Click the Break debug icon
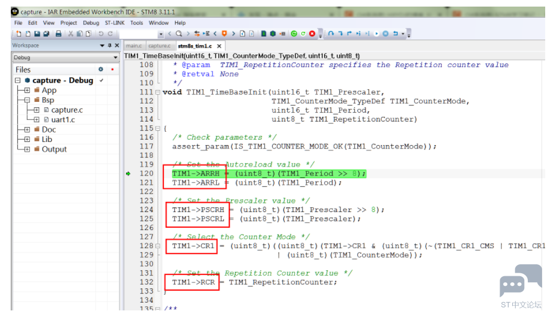 (385, 34)
